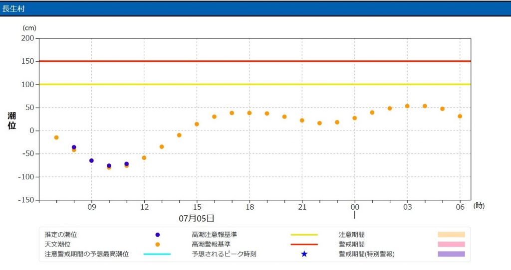Viewport: 511px width, 270px height.
Task: Click the 07月05日 date label
Action: point(197,218)
